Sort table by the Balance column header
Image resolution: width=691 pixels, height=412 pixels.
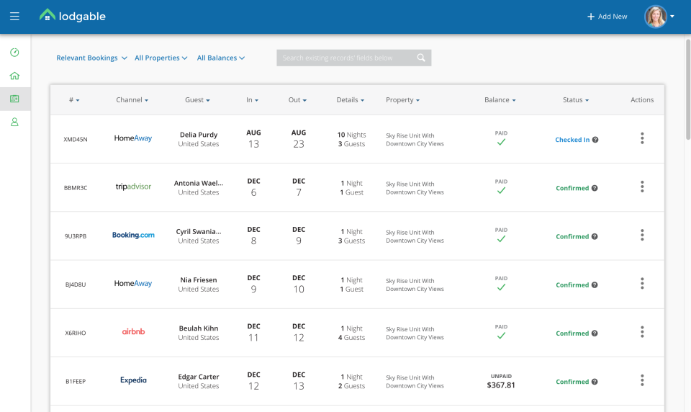coord(500,100)
